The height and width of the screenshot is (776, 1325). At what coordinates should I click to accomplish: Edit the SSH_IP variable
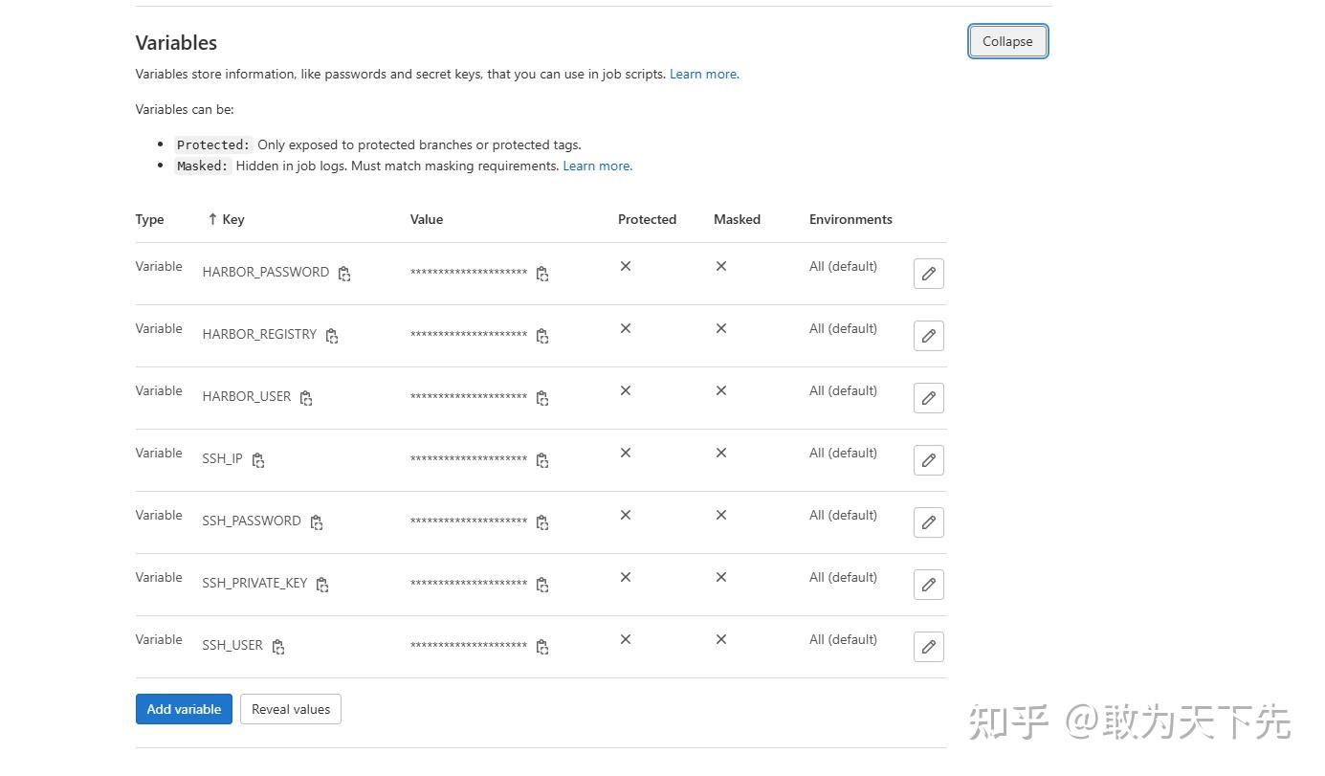tap(928, 459)
